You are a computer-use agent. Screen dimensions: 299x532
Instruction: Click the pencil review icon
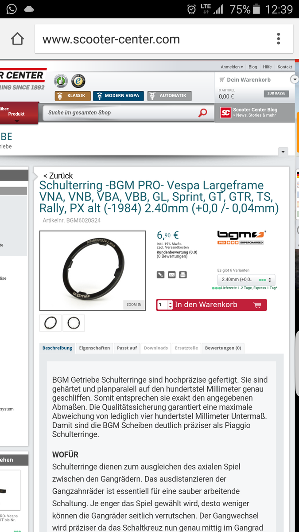pos(161,275)
